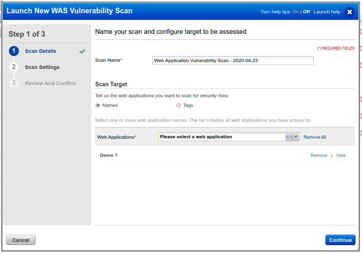Click the Please select a web application box
362x254 pixels.
coord(222,137)
